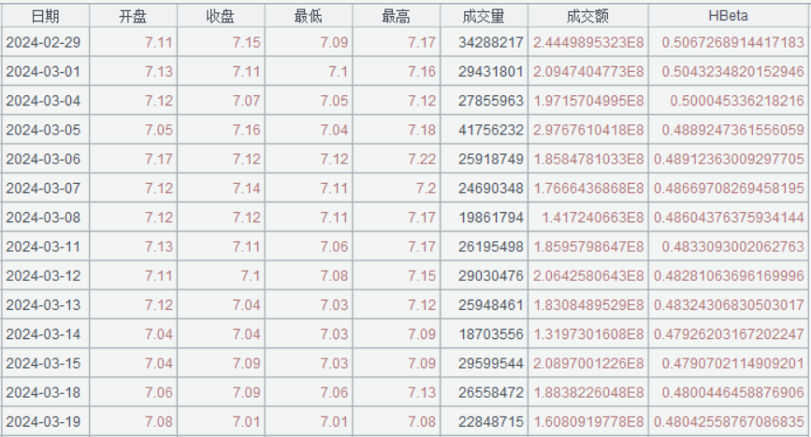Click HBeta value 0.4790702114909201
811x437 pixels.
[x=733, y=363]
